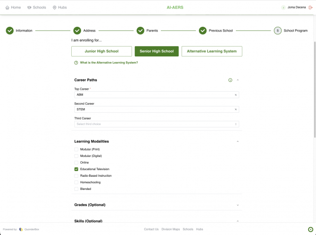316x235 pixels.
Task: Clear the Top Career ABM selection
Action: pos(236,95)
